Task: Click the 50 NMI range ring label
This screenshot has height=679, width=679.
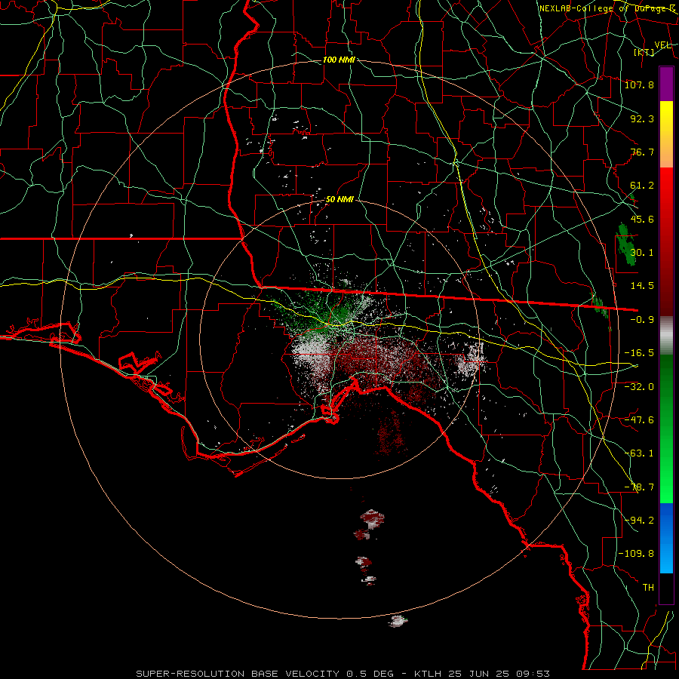Action: click(339, 200)
